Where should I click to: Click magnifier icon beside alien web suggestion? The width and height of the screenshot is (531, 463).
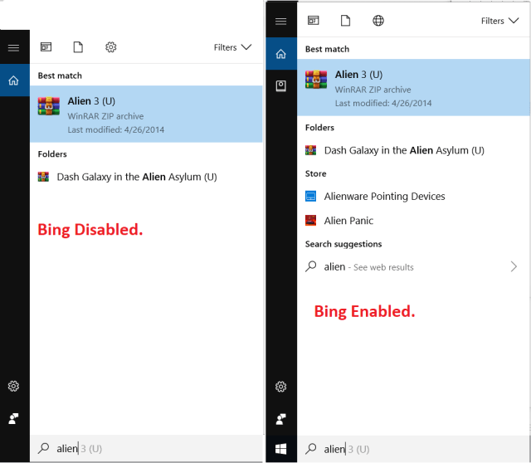pyautogui.click(x=311, y=266)
